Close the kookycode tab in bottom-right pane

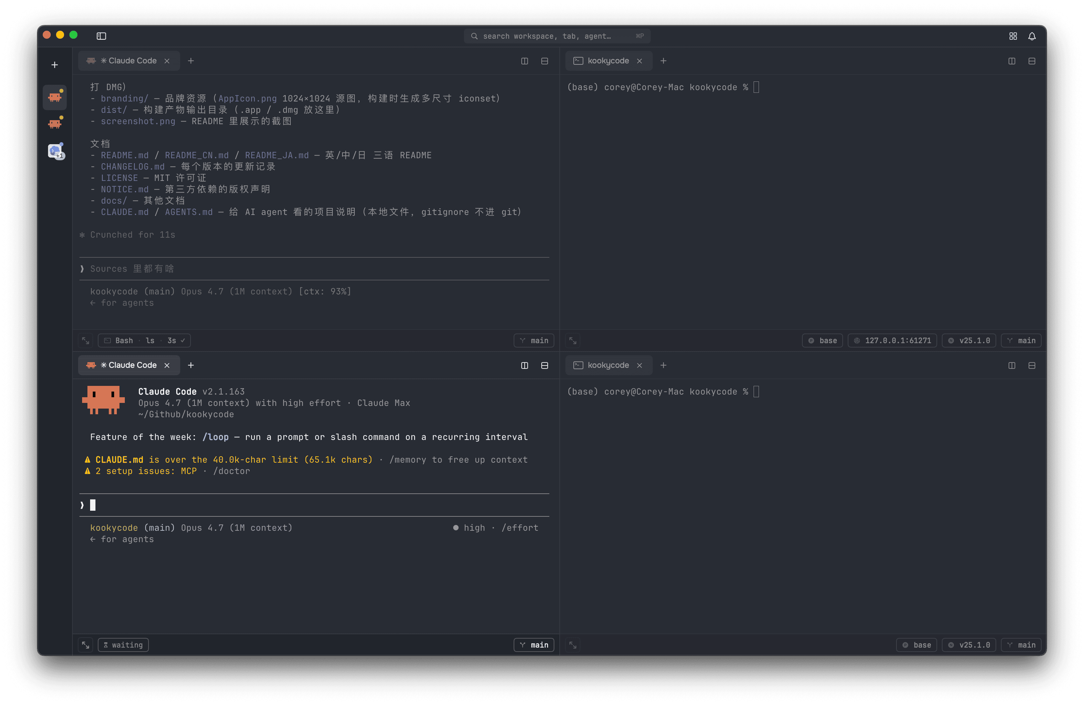coord(640,366)
